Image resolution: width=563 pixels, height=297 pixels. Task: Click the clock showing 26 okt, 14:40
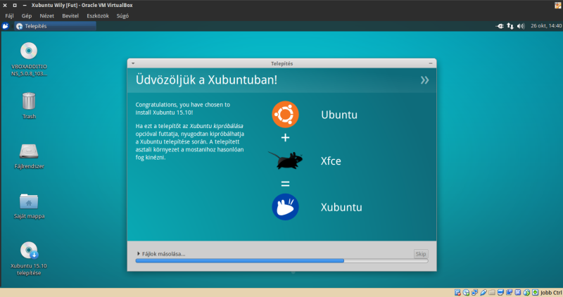pyautogui.click(x=546, y=26)
